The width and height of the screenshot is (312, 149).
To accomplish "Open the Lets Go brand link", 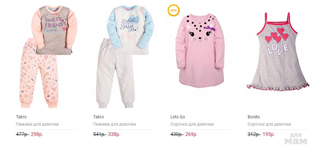I will [178, 117].
